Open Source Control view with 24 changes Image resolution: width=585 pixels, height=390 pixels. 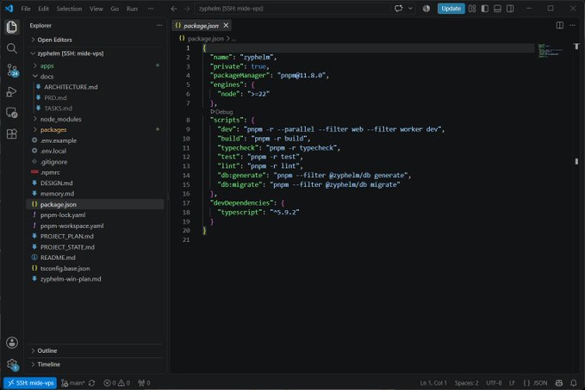coord(12,70)
